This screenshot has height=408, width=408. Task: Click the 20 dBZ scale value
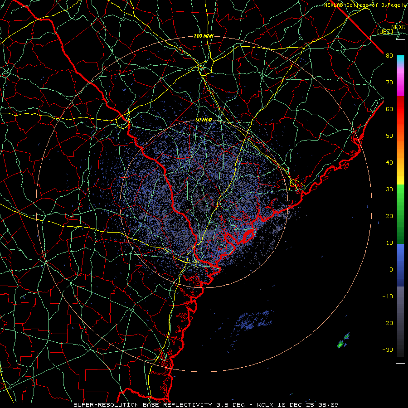tap(389, 216)
